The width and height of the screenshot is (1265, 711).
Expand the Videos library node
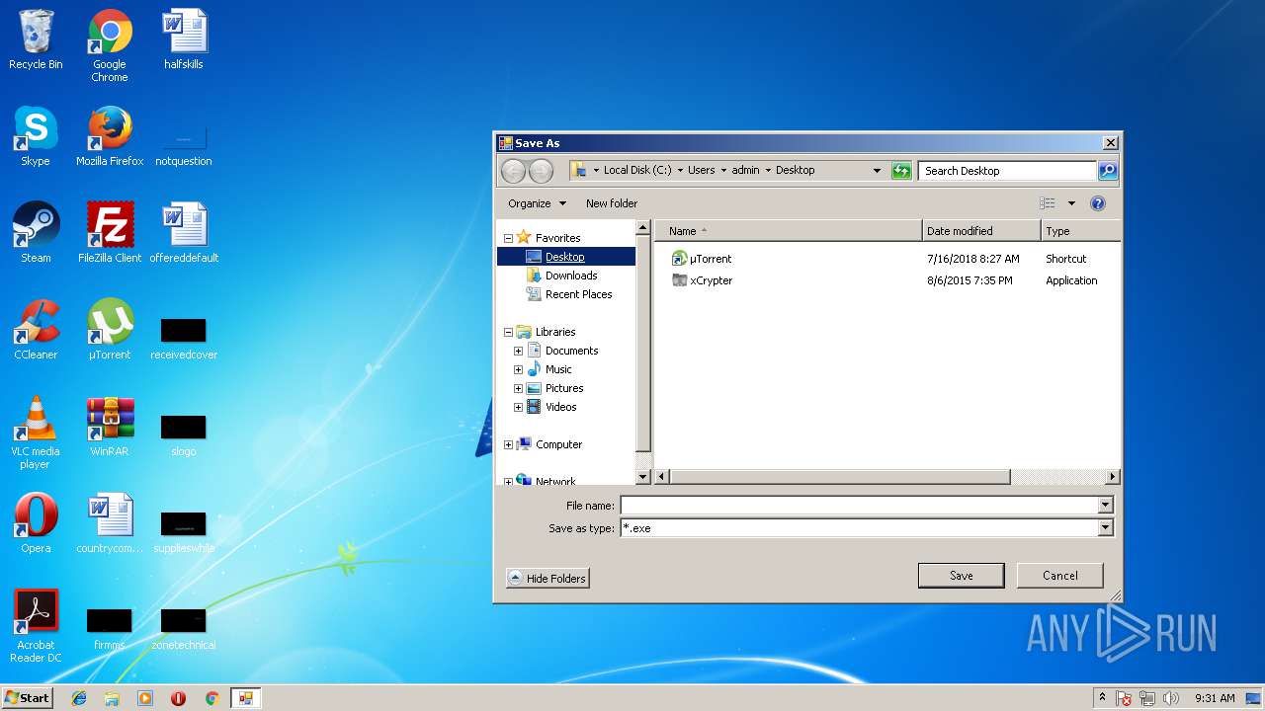(518, 408)
